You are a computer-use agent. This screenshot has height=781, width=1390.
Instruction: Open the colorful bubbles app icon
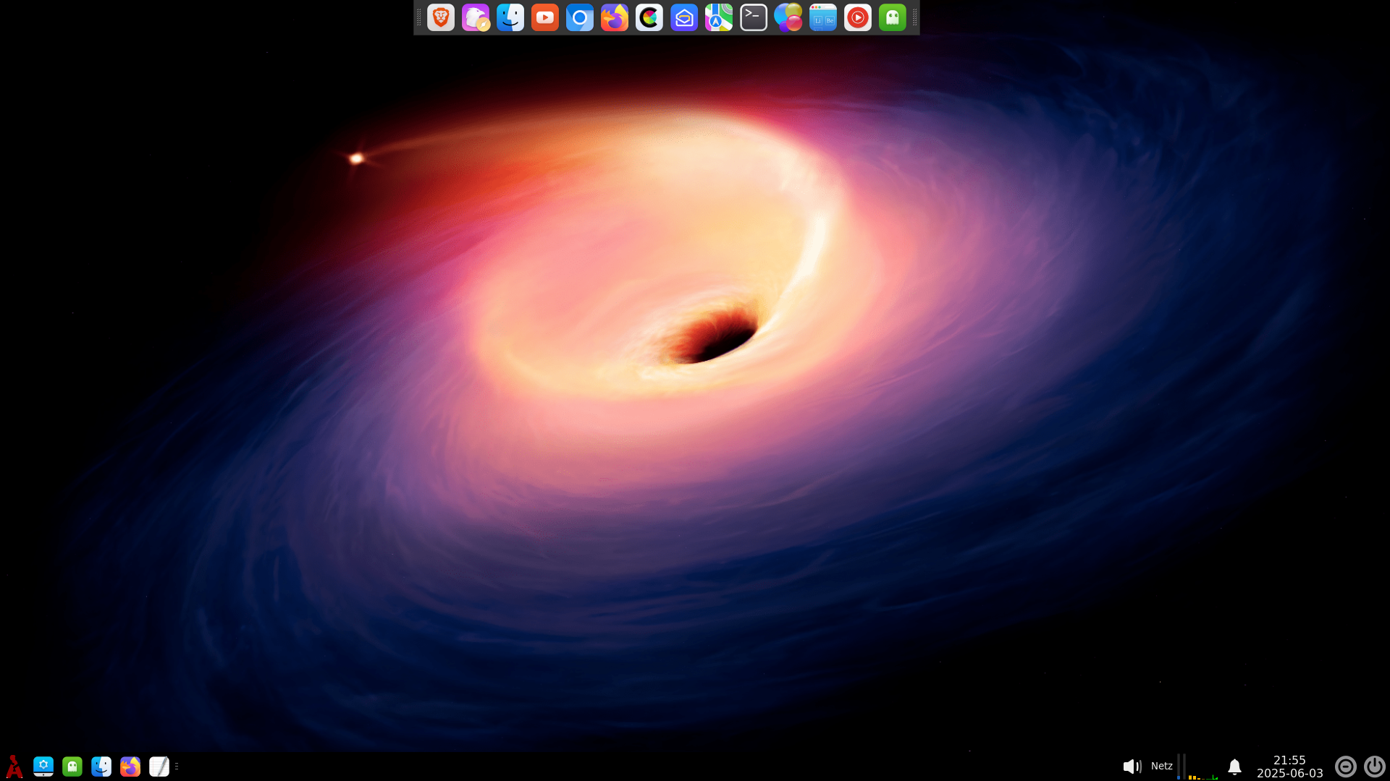pyautogui.click(x=788, y=17)
